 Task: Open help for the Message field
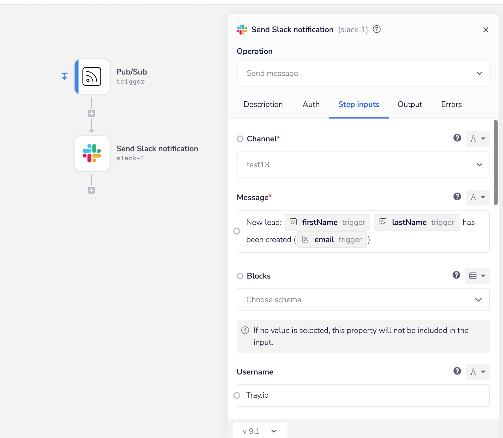click(457, 197)
